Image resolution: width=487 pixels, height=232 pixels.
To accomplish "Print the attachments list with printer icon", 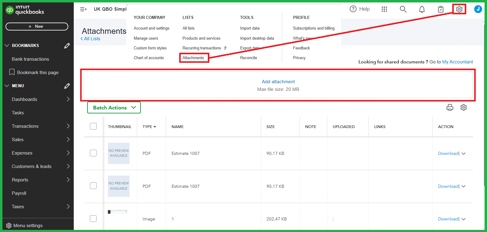I will coord(450,107).
